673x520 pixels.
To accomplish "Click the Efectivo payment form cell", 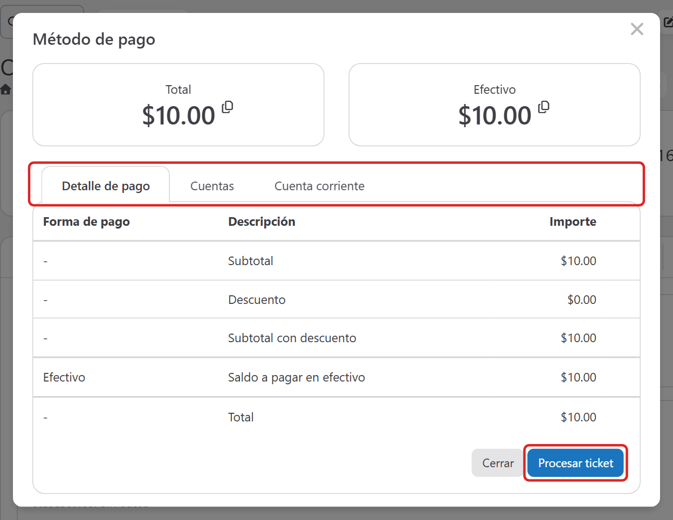I will [x=64, y=377].
